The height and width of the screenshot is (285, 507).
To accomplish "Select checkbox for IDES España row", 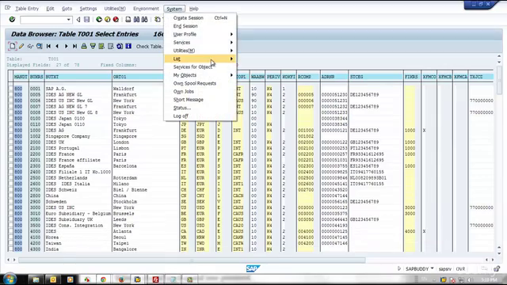I will tap(10, 165).
